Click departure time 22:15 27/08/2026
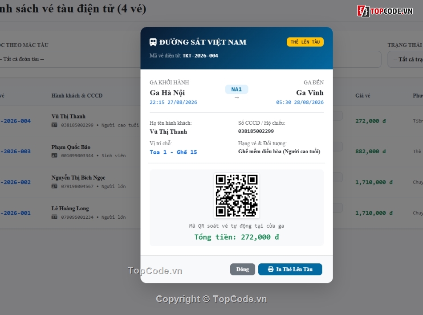The width and height of the screenshot is (423, 315). pos(174,102)
